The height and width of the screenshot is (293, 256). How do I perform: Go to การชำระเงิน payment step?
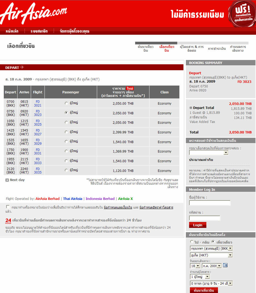click(217, 49)
